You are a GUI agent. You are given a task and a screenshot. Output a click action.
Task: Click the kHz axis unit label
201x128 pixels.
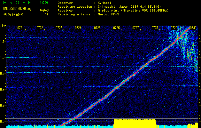click(3, 26)
